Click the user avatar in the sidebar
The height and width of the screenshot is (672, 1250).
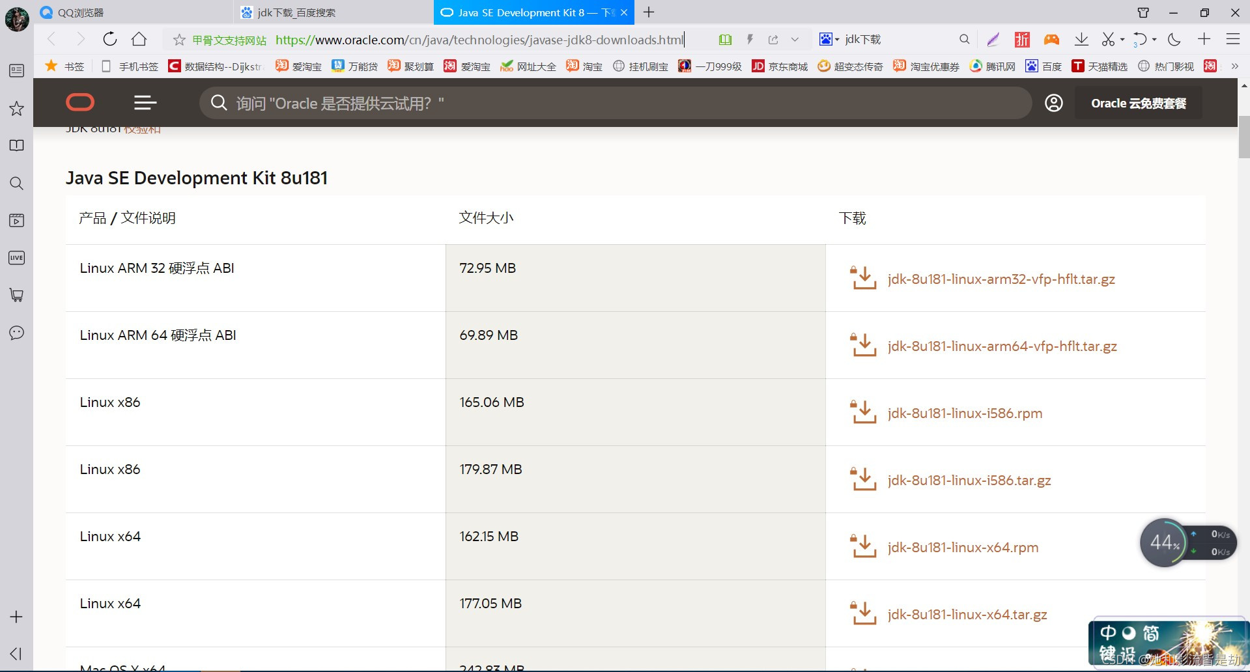(17, 19)
